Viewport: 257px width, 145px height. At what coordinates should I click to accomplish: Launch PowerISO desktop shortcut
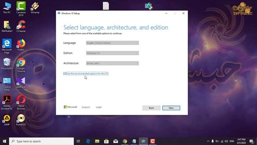(x=21, y=120)
